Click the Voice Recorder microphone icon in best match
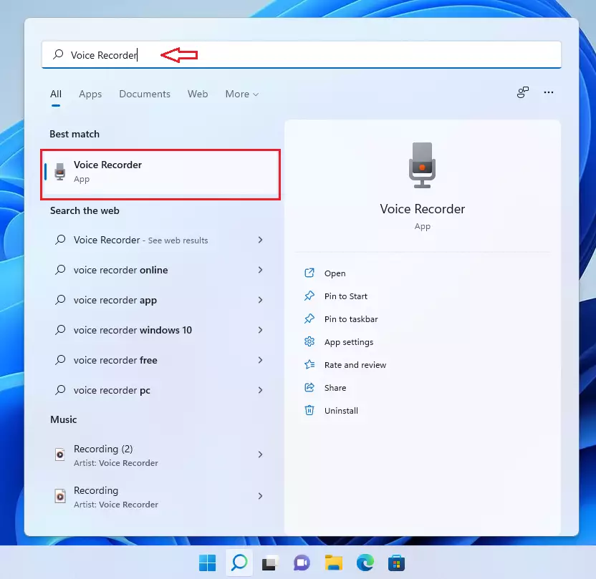This screenshot has width=596, height=579. pos(59,172)
